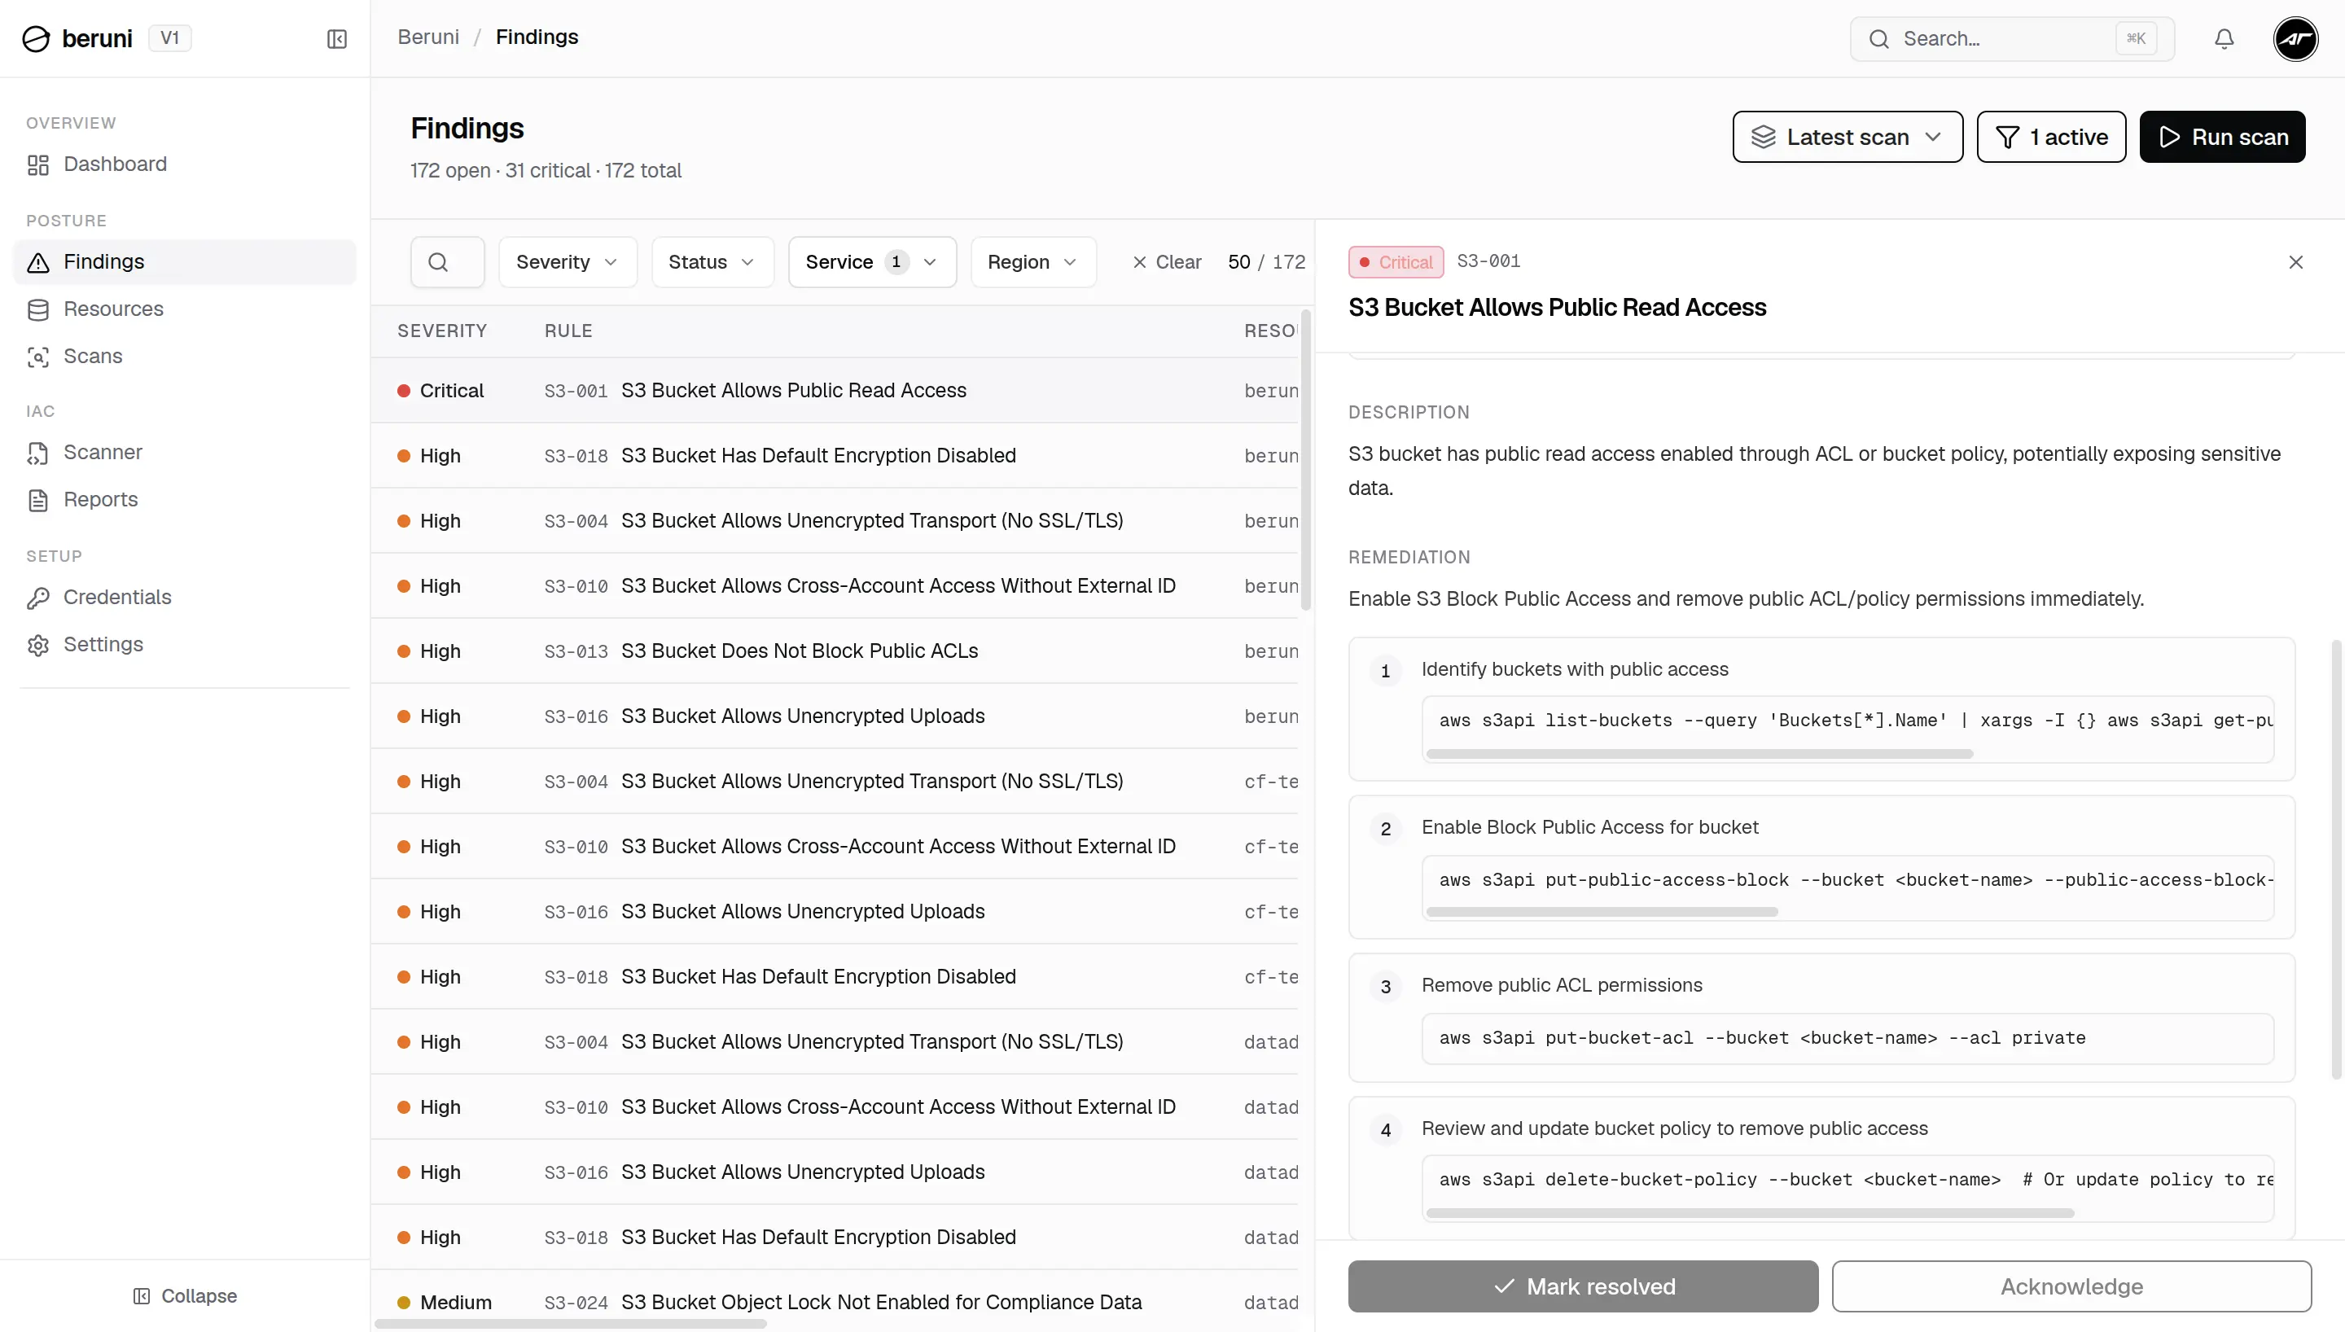
Task: Toggle the sidebar panel icon near beruni logo
Action: pos(336,38)
